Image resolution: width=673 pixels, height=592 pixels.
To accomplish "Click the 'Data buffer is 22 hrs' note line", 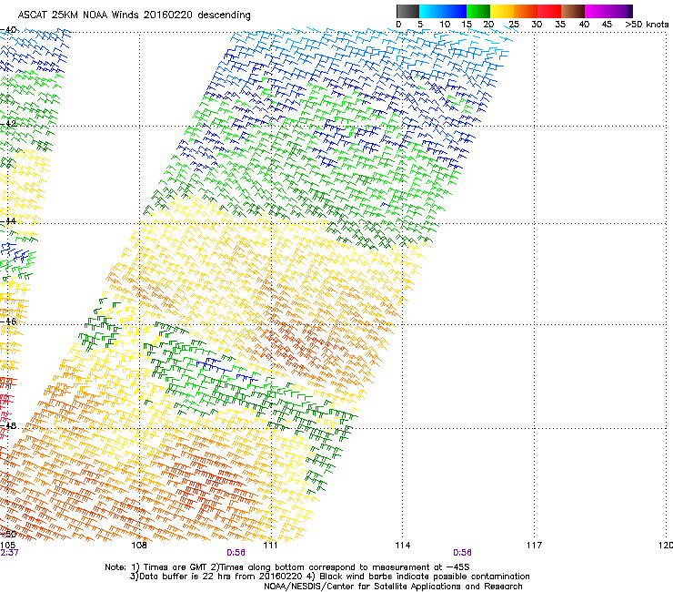I will point(329,577).
